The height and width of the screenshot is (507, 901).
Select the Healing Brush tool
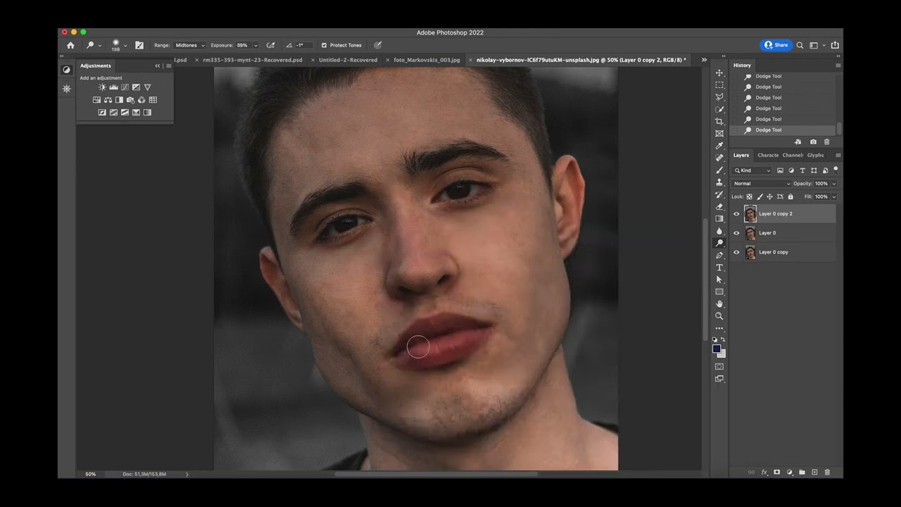pos(719,158)
